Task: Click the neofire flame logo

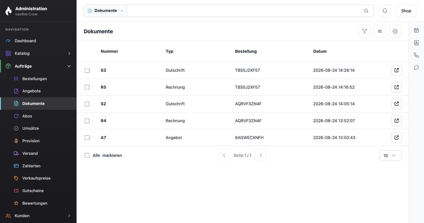Action: pyautogui.click(x=9, y=11)
